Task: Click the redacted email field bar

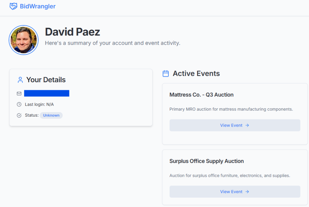Action: pyautogui.click(x=46, y=93)
